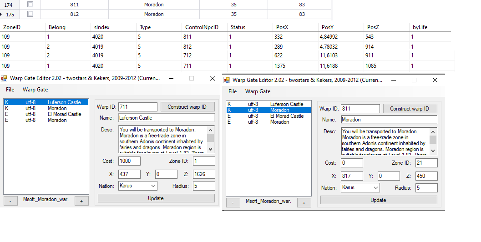This screenshot has width=481, height=242.
Task: Click the Cost field containing 1000
Action: (x=129, y=161)
